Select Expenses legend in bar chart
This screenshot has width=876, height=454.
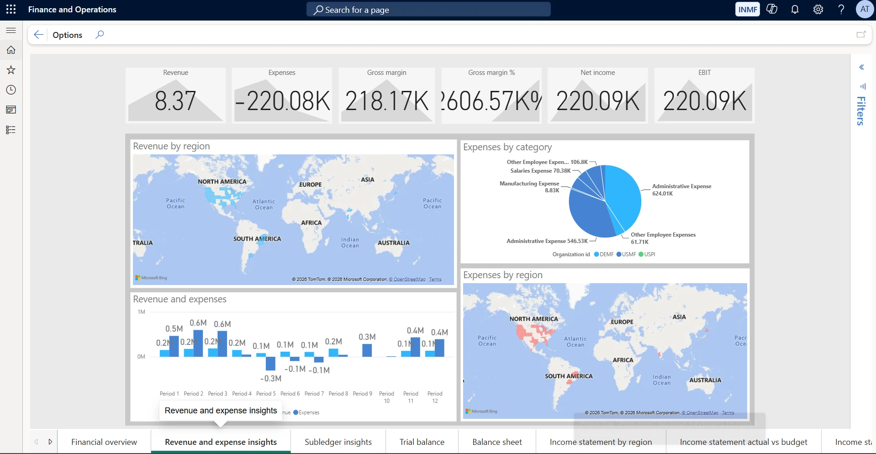[306, 412]
